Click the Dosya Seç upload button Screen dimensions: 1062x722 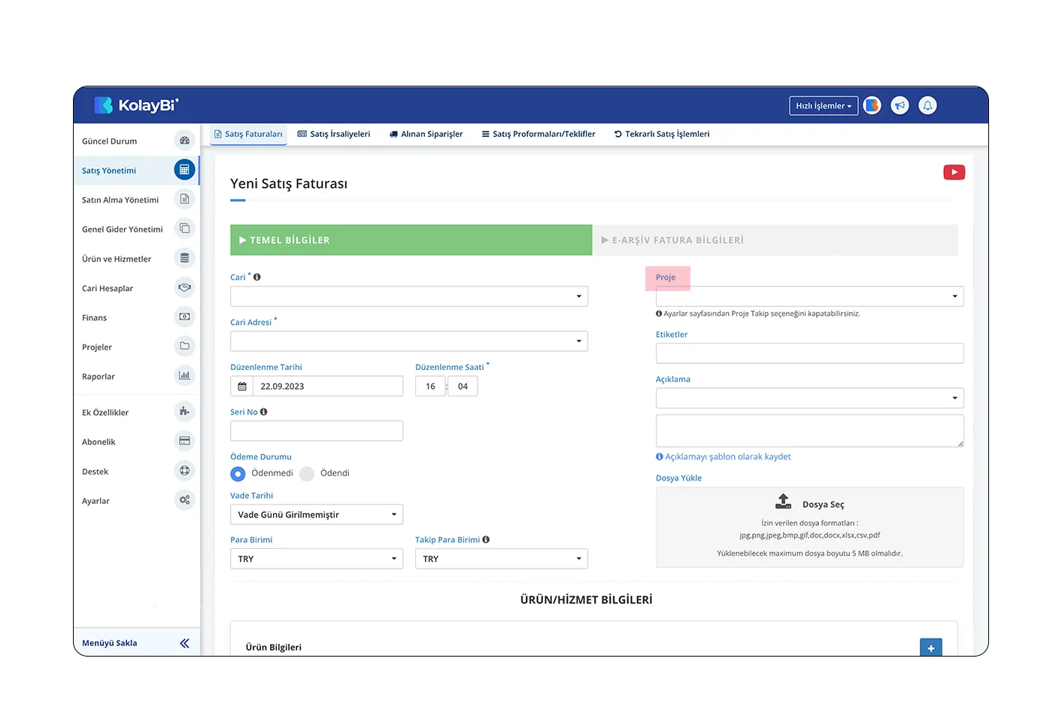tap(809, 504)
